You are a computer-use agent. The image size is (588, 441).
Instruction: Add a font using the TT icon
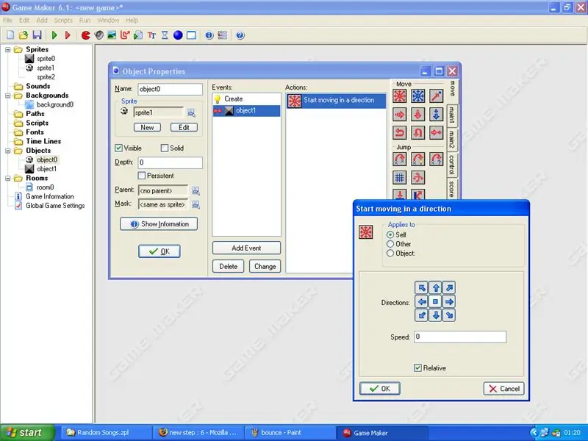[151, 35]
